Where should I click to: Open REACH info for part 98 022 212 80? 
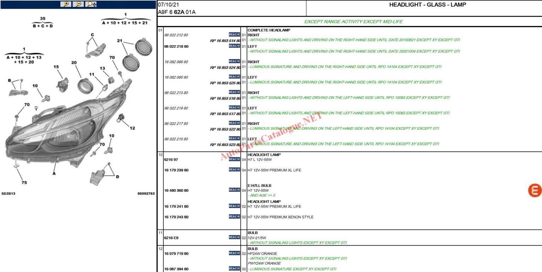click(234, 35)
